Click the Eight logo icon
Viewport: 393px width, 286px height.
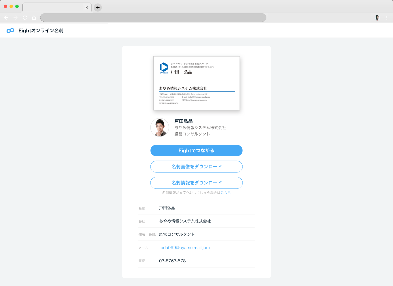tap(10, 31)
